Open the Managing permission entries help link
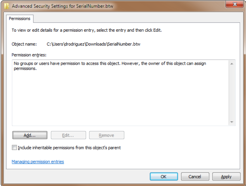The width and height of the screenshot is (246, 186). [38, 162]
